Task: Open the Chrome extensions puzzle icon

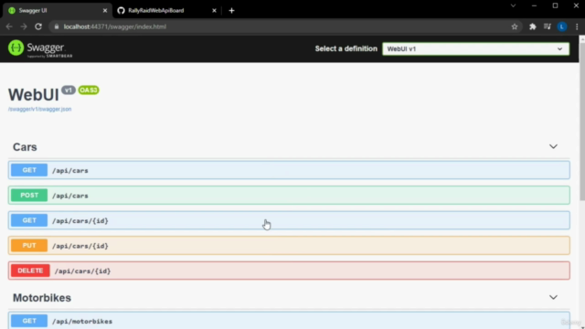Action: [x=532, y=27]
